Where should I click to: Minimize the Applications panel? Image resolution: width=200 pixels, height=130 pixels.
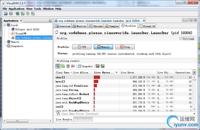click(50, 20)
